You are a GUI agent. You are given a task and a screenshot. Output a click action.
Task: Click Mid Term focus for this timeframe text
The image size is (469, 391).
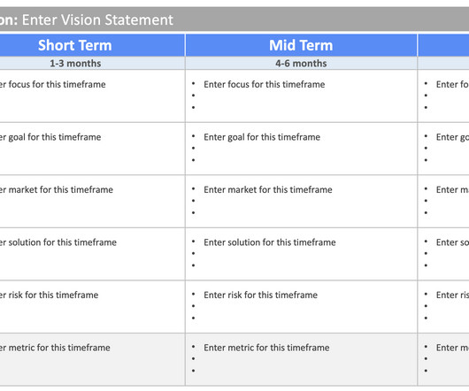264,84
